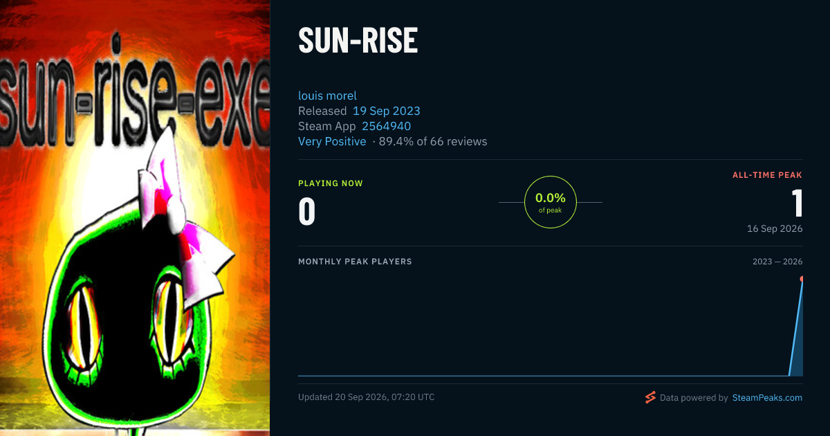
Task: Click the Very Positive review rating
Action: coord(332,141)
